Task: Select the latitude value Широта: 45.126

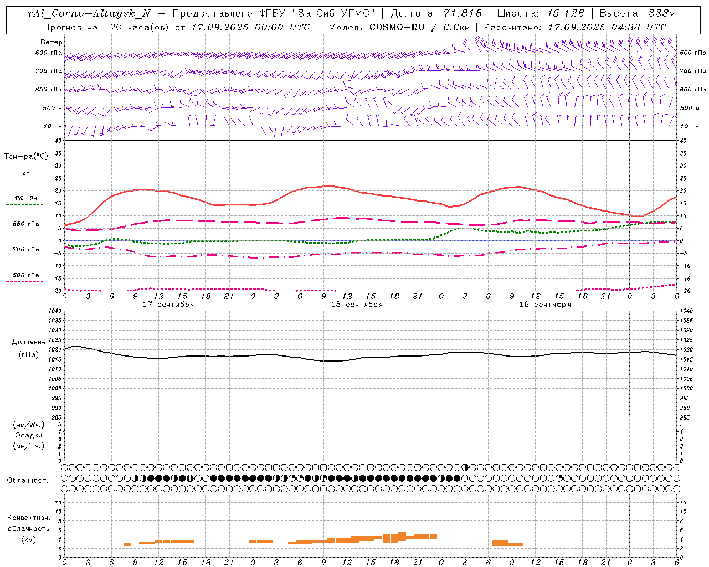Action: [541, 14]
